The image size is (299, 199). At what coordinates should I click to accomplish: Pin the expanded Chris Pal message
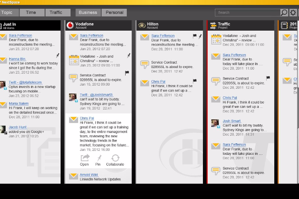[99, 158]
